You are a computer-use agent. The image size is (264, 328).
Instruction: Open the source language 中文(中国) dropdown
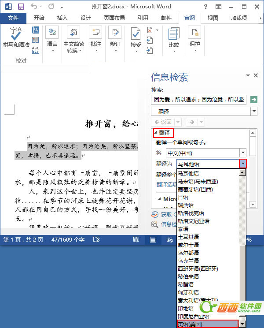(243, 153)
